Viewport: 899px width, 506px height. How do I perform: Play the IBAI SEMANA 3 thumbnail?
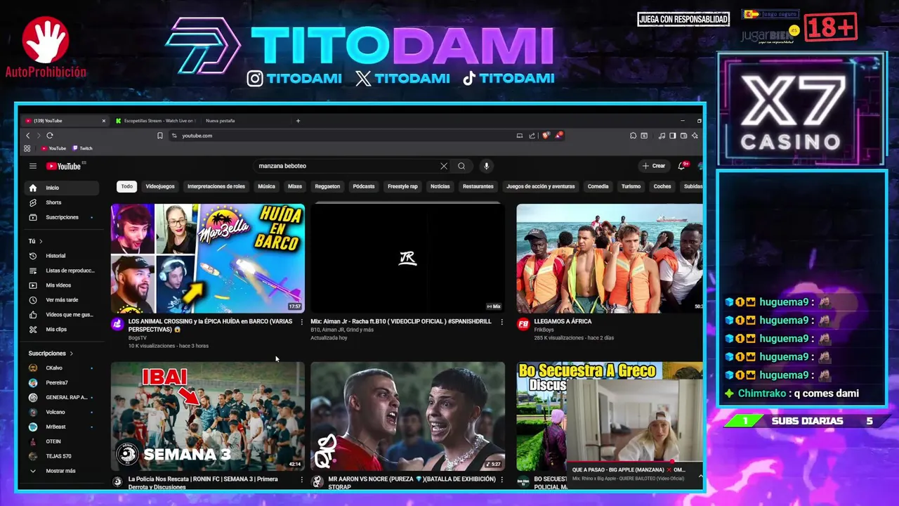pyautogui.click(x=208, y=416)
